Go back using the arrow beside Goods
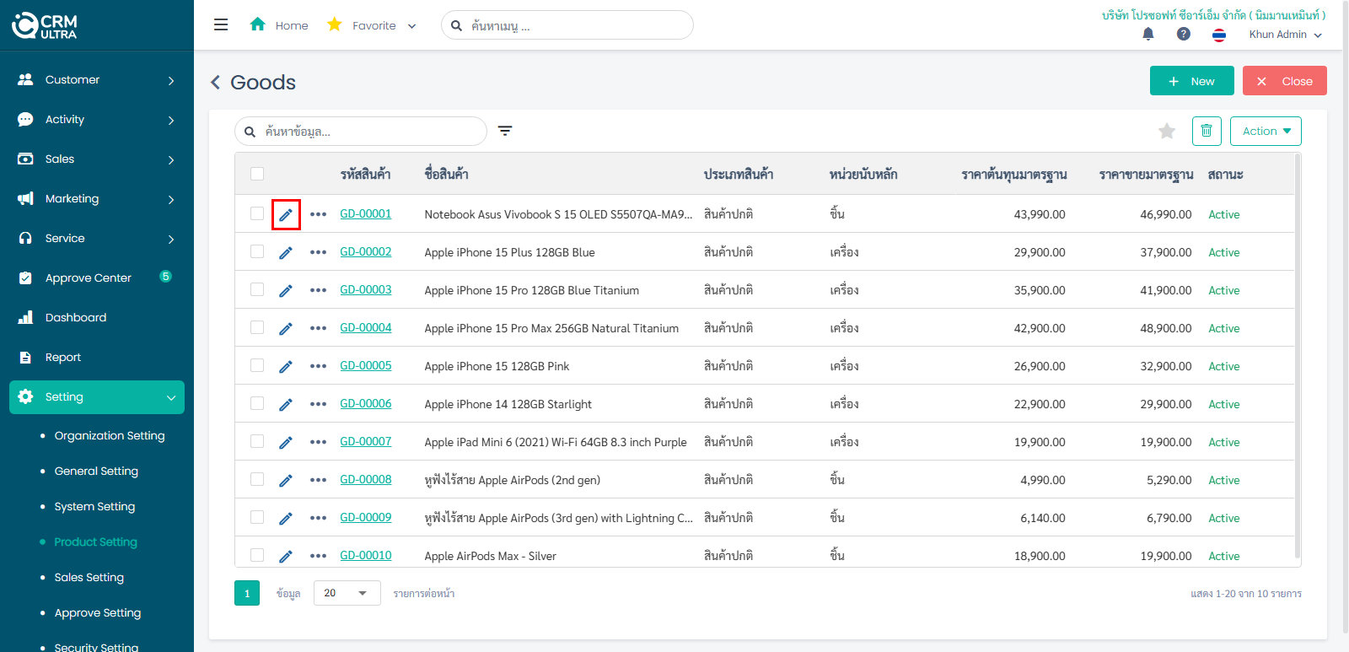 [215, 82]
